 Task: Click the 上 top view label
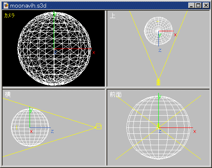(112, 16)
